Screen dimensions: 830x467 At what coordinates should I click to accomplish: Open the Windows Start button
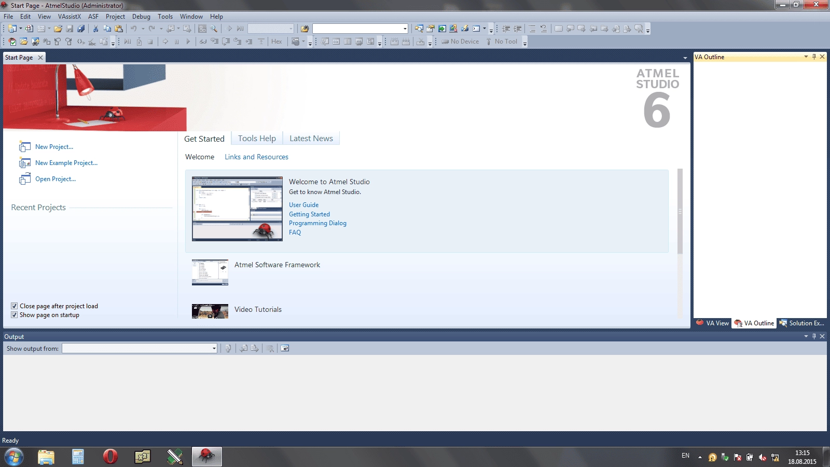pyautogui.click(x=14, y=457)
